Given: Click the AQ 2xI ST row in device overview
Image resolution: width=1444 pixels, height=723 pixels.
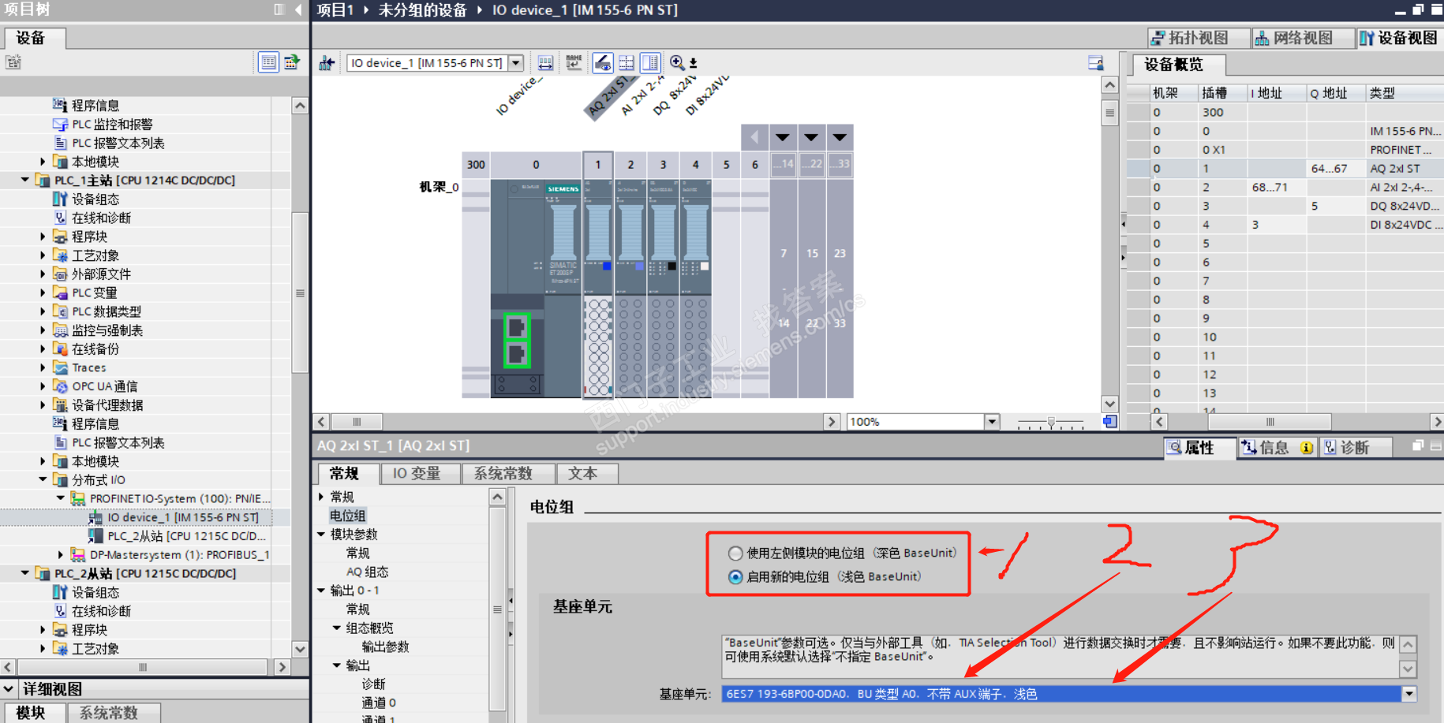Looking at the screenshot, I should (x=1285, y=169).
